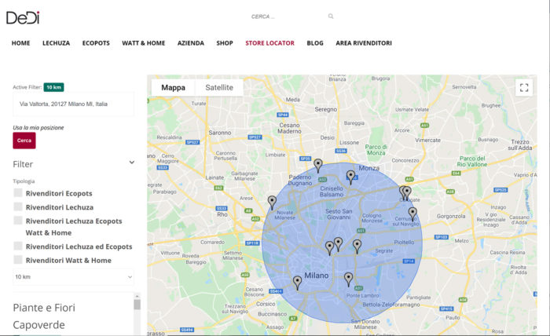Open WATT & HOME menu item
This screenshot has height=336, width=550.
(x=144, y=43)
